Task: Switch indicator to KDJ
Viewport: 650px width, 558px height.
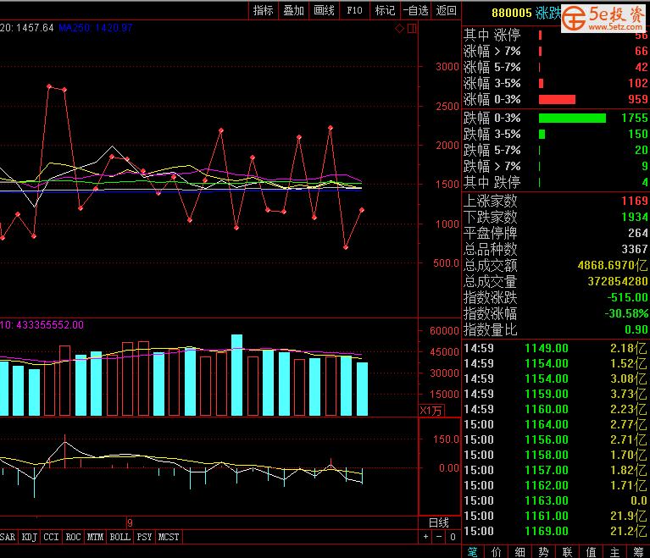Action: [29, 537]
